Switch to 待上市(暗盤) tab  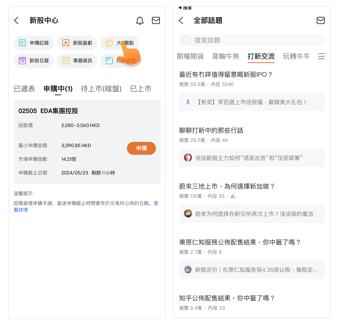click(x=101, y=89)
